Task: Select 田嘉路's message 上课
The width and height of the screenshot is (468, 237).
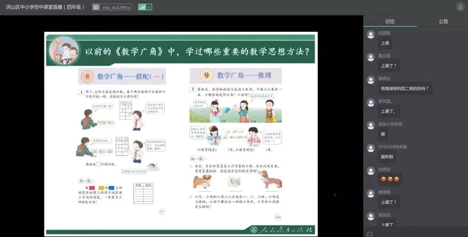Action: click(385, 43)
